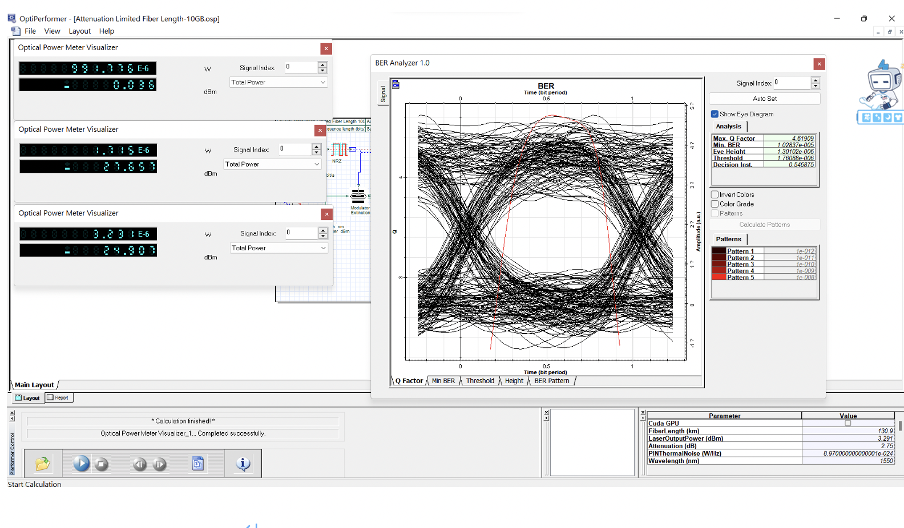Click the OptiPerformer app icon in title bar
This screenshot has height=528, width=904.
pos(11,18)
